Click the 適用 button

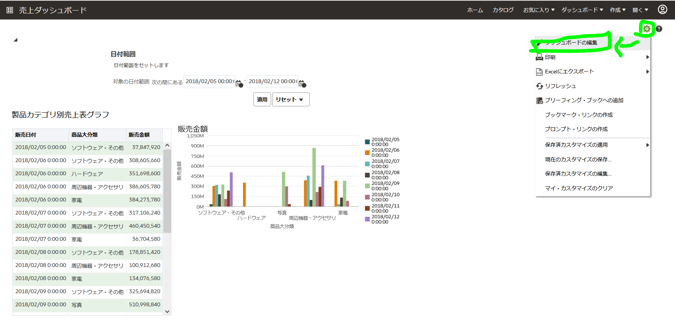262,100
